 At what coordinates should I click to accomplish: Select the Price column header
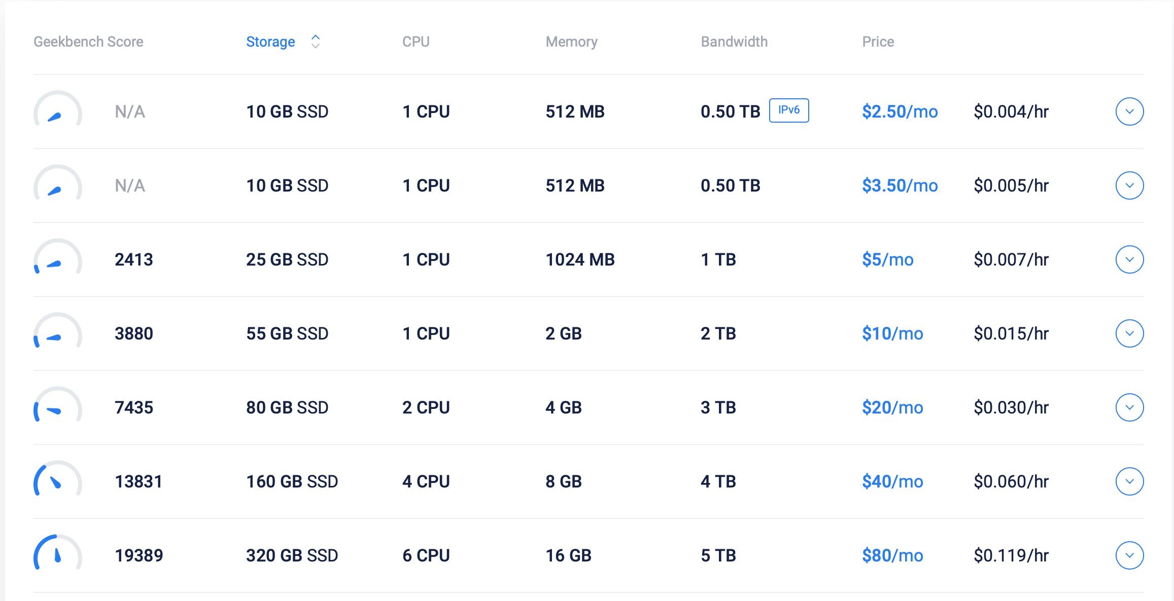[878, 42]
